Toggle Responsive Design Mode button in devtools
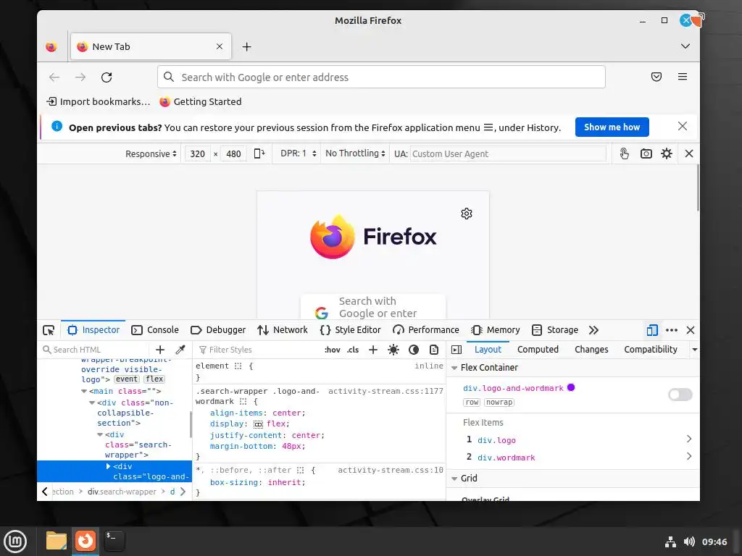Image resolution: width=742 pixels, height=556 pixels. pyautogui.click(x=652, y=330)
